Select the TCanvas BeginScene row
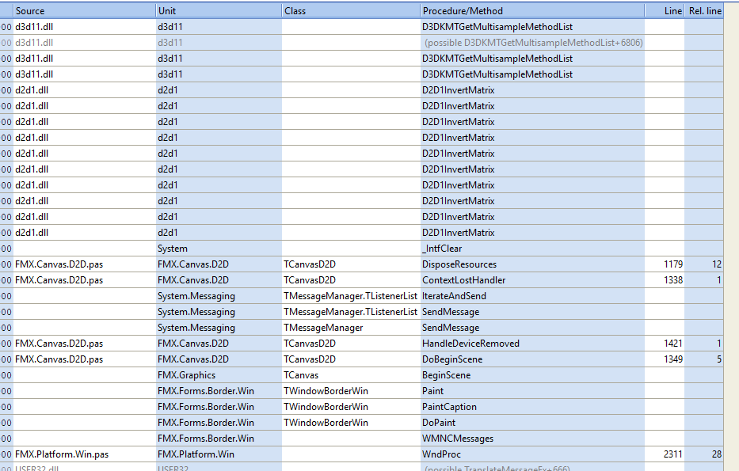 pos(361,375)
